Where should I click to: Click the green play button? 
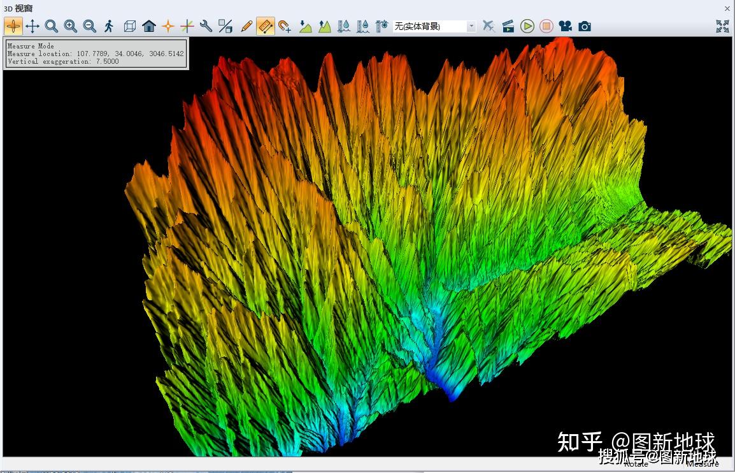(527, 25)
